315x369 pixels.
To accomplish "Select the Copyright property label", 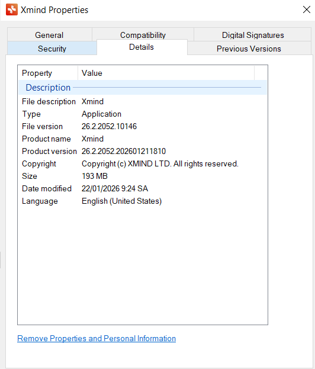I will 39,164.
